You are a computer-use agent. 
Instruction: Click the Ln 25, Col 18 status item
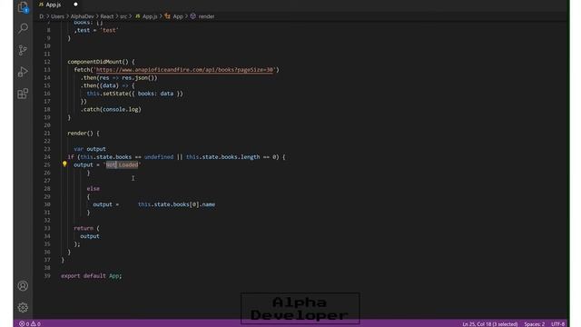coord(490,324)
